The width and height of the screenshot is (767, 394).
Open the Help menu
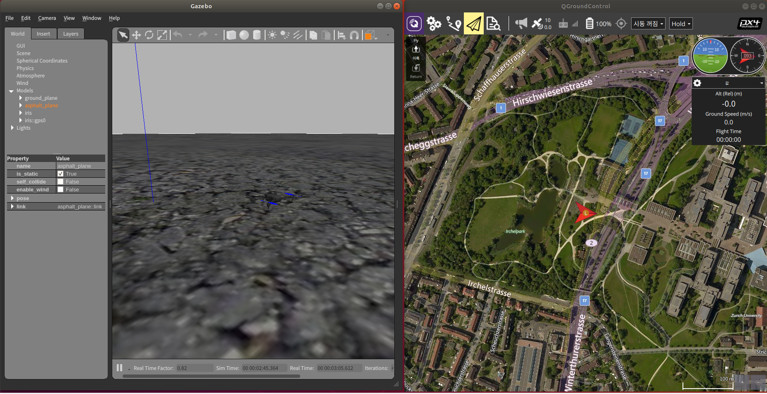point(114,18)
